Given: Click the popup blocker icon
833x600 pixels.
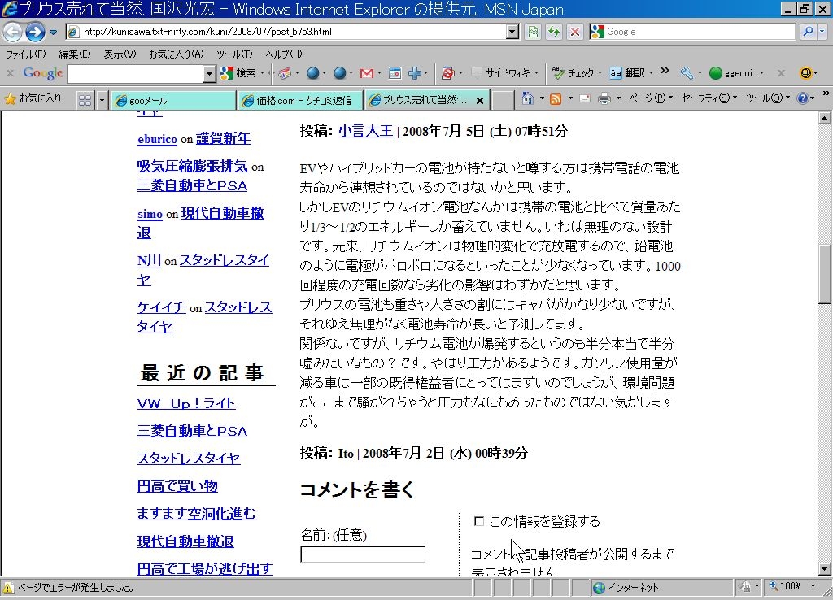Looking at the screenshot, I should point(448,73).
